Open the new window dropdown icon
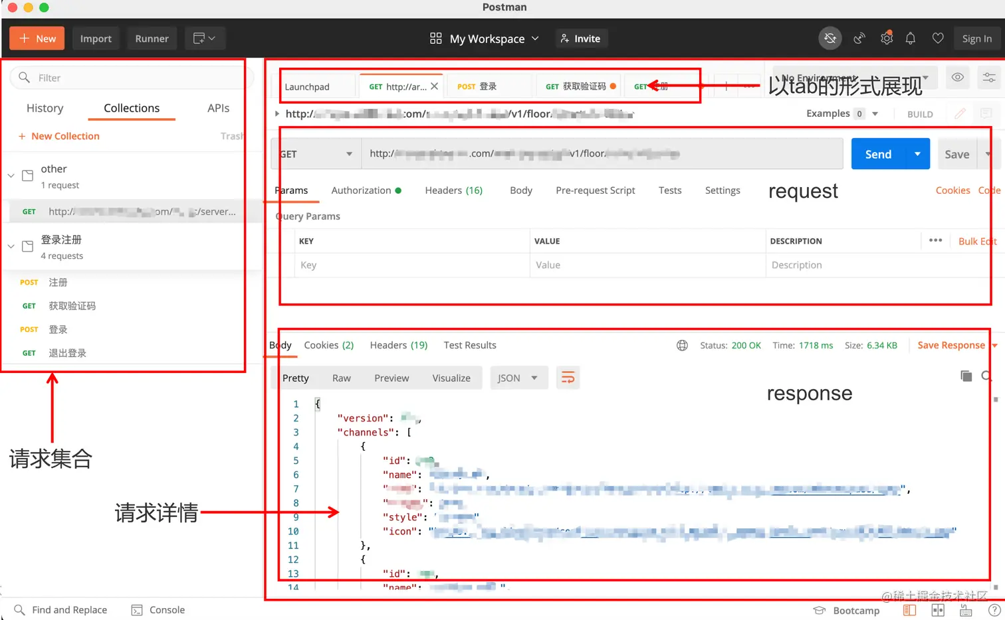Viewport: 1005px width, 620px height. tap(204, 39)
